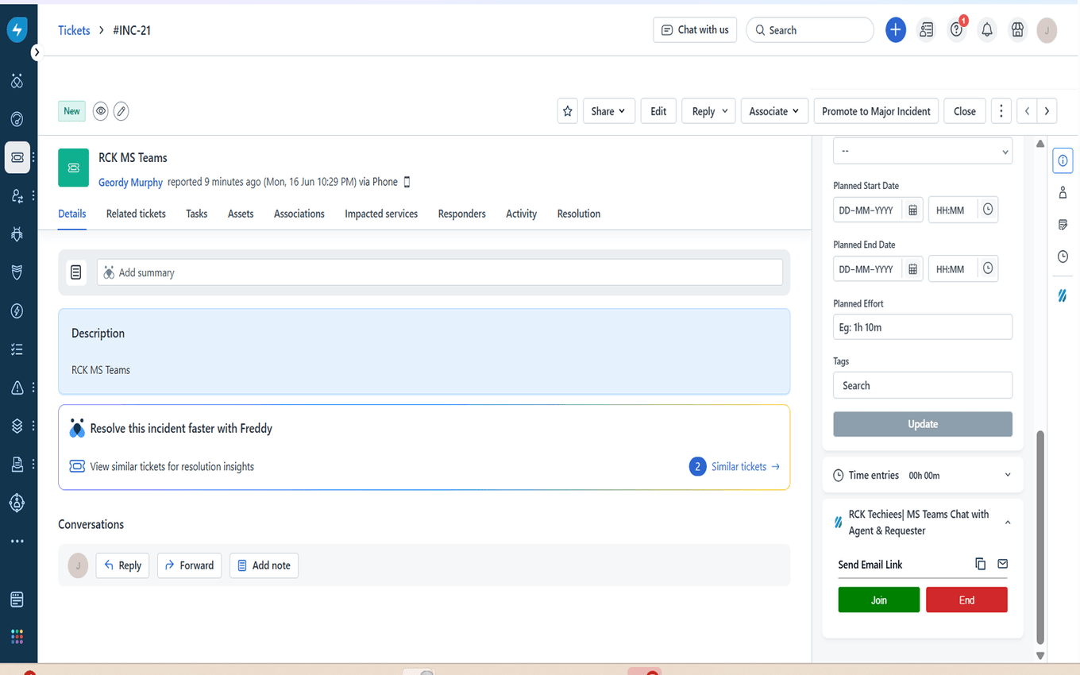The image size is (1080, 675).
Task: Click the three-dots More icon in sidebar
Action: 17,542
